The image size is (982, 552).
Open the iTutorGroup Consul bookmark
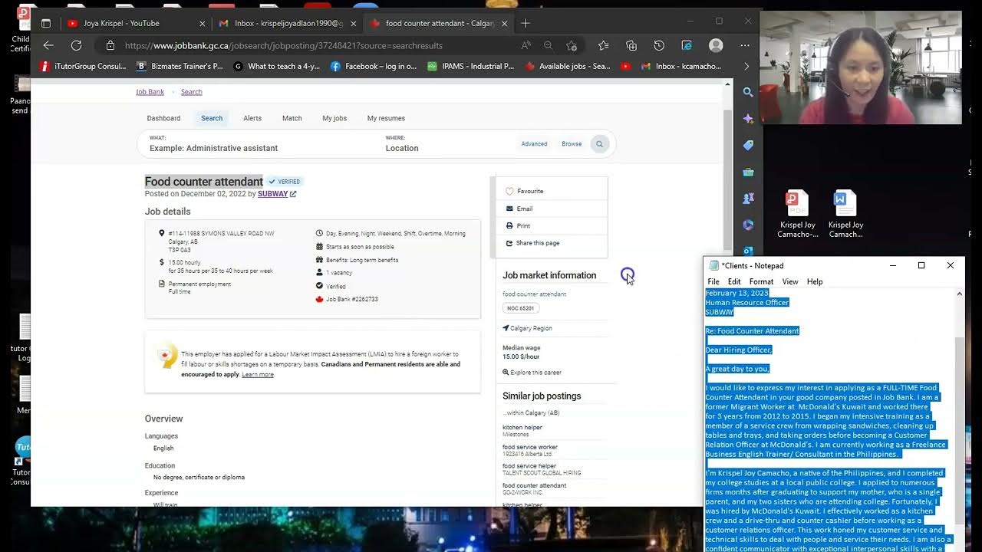tap(84, 66)
